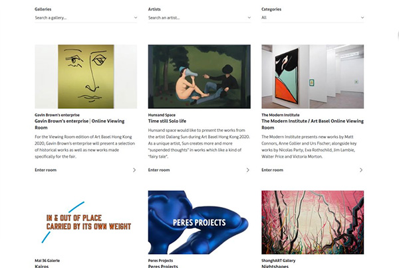The height and width of the screenshot is (268, 399).
Task: Open the Artists search dropdown arrow
Action: point(249,18)
